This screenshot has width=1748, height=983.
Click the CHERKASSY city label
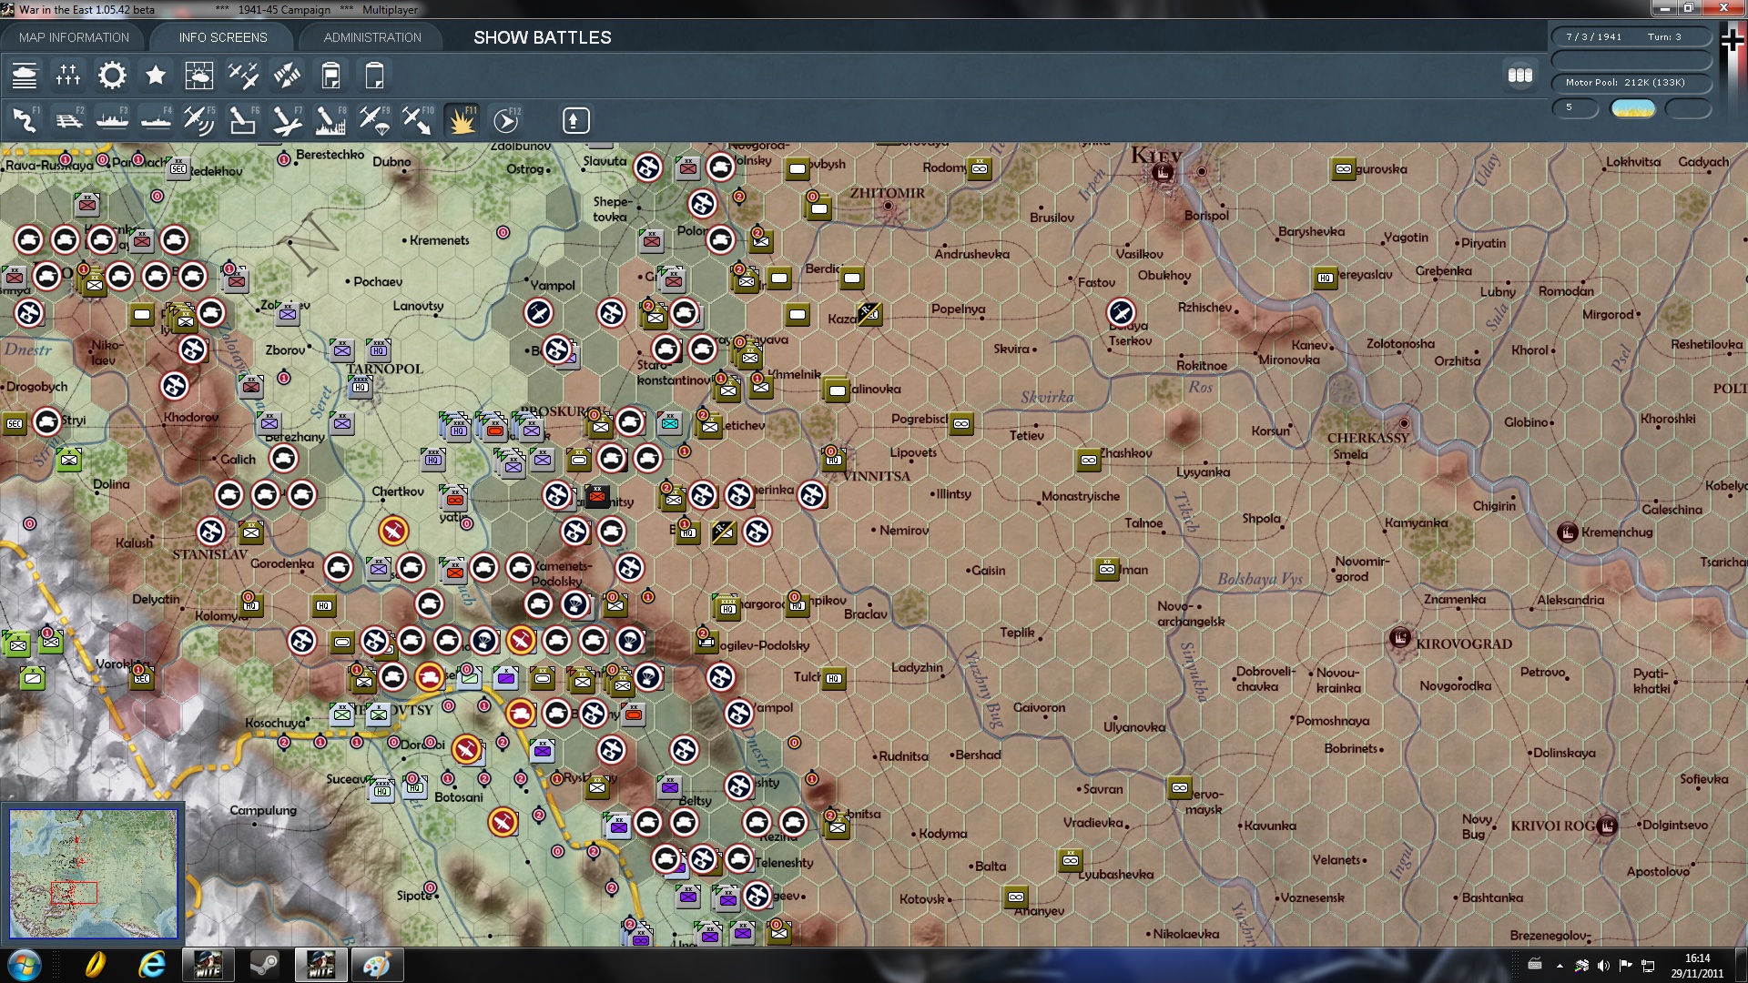(1367, 438)
